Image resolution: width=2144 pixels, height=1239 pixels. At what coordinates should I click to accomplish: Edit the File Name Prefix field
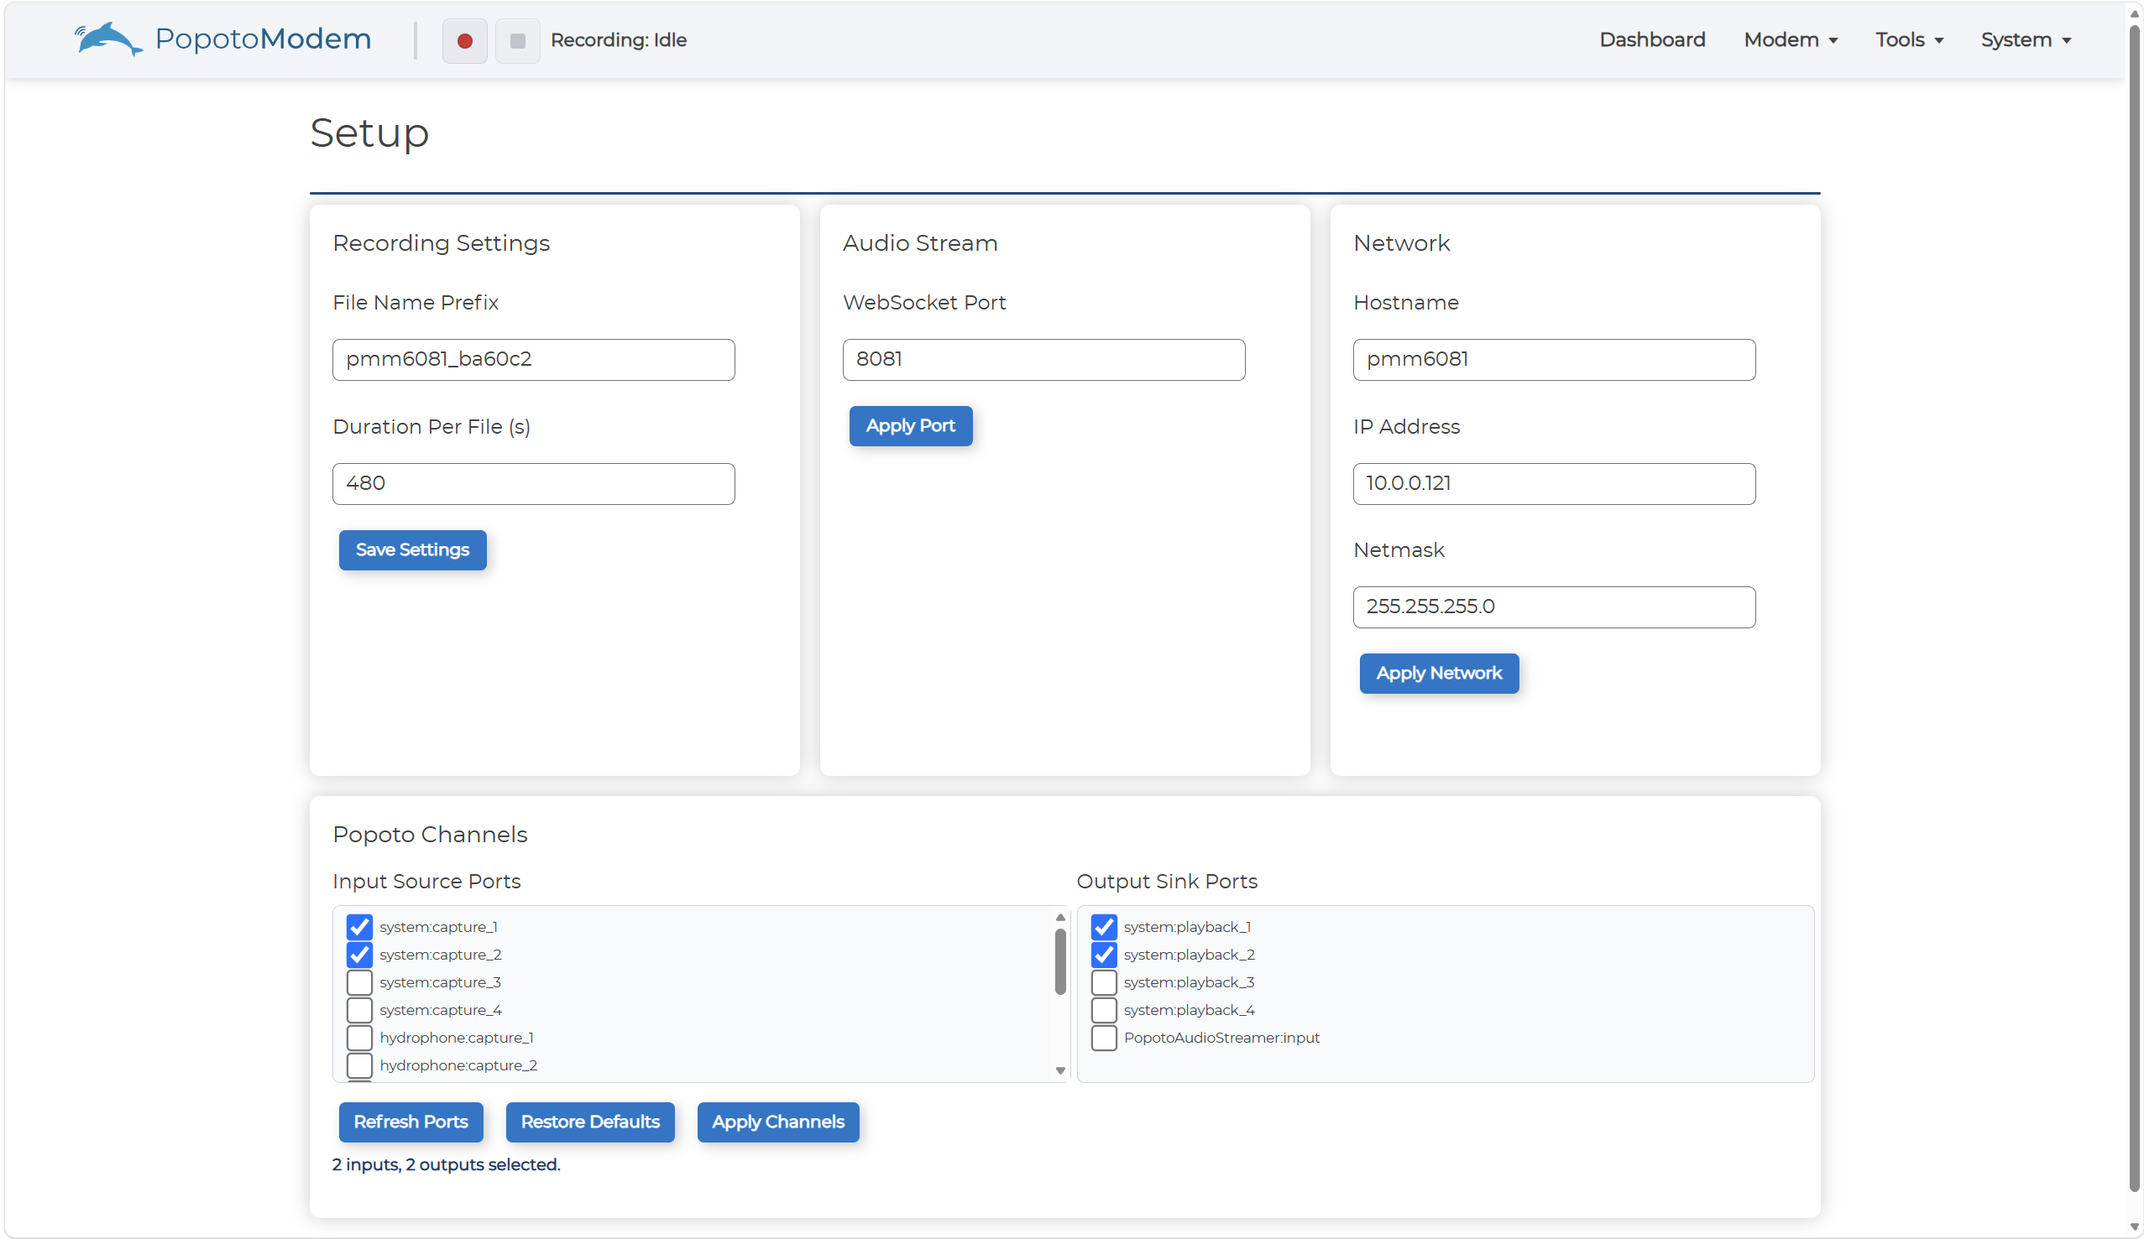533,359
